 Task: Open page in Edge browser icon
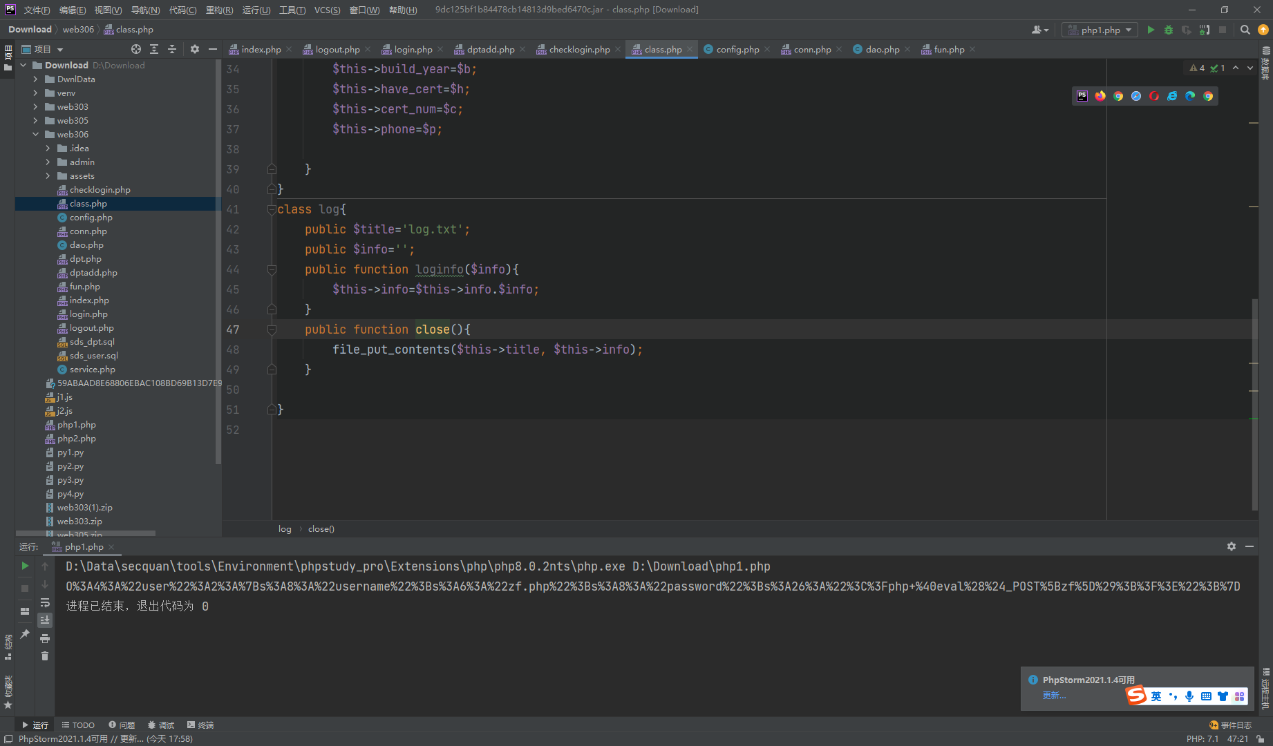coord(1190,96)
